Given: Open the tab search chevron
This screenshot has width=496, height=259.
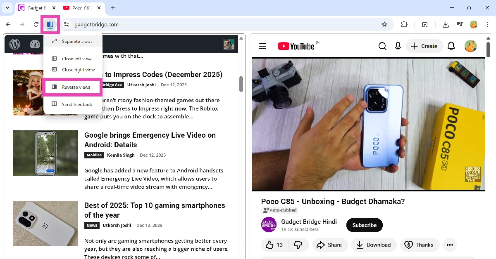Looking at the screenshot, I should point(7,7).
